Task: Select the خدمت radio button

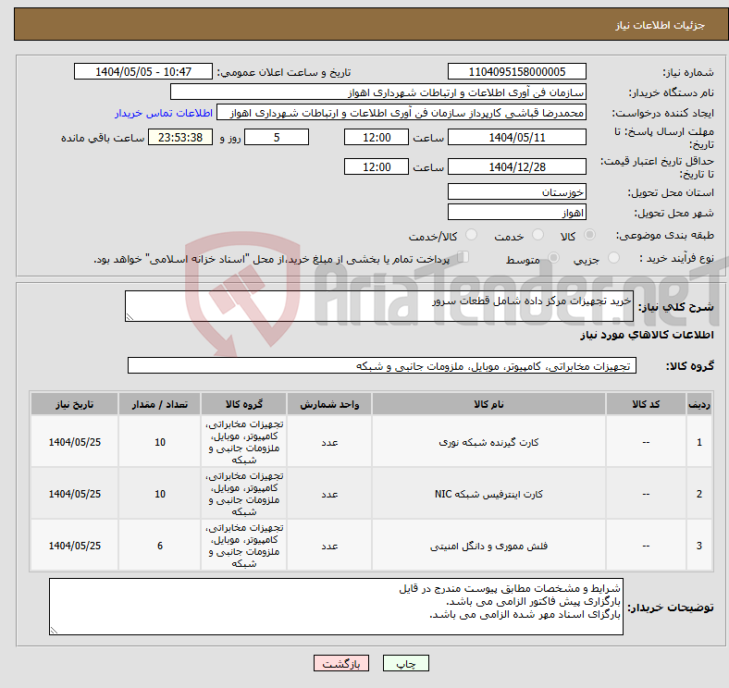Action: (537, 235)
